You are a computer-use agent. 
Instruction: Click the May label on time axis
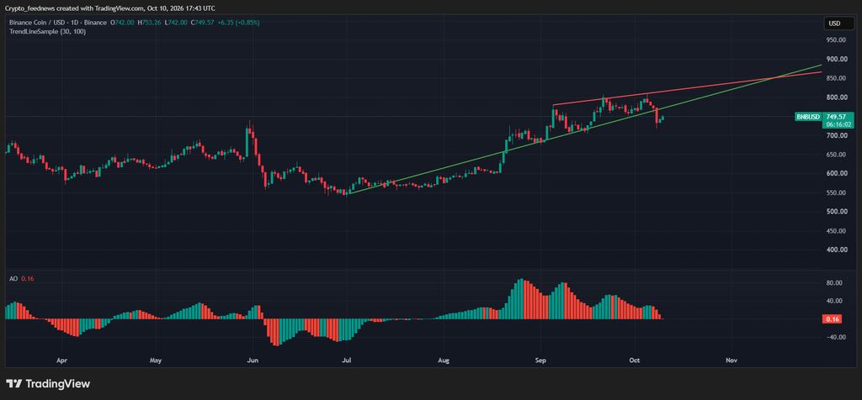pyautogui.click(x=156, y=361)
